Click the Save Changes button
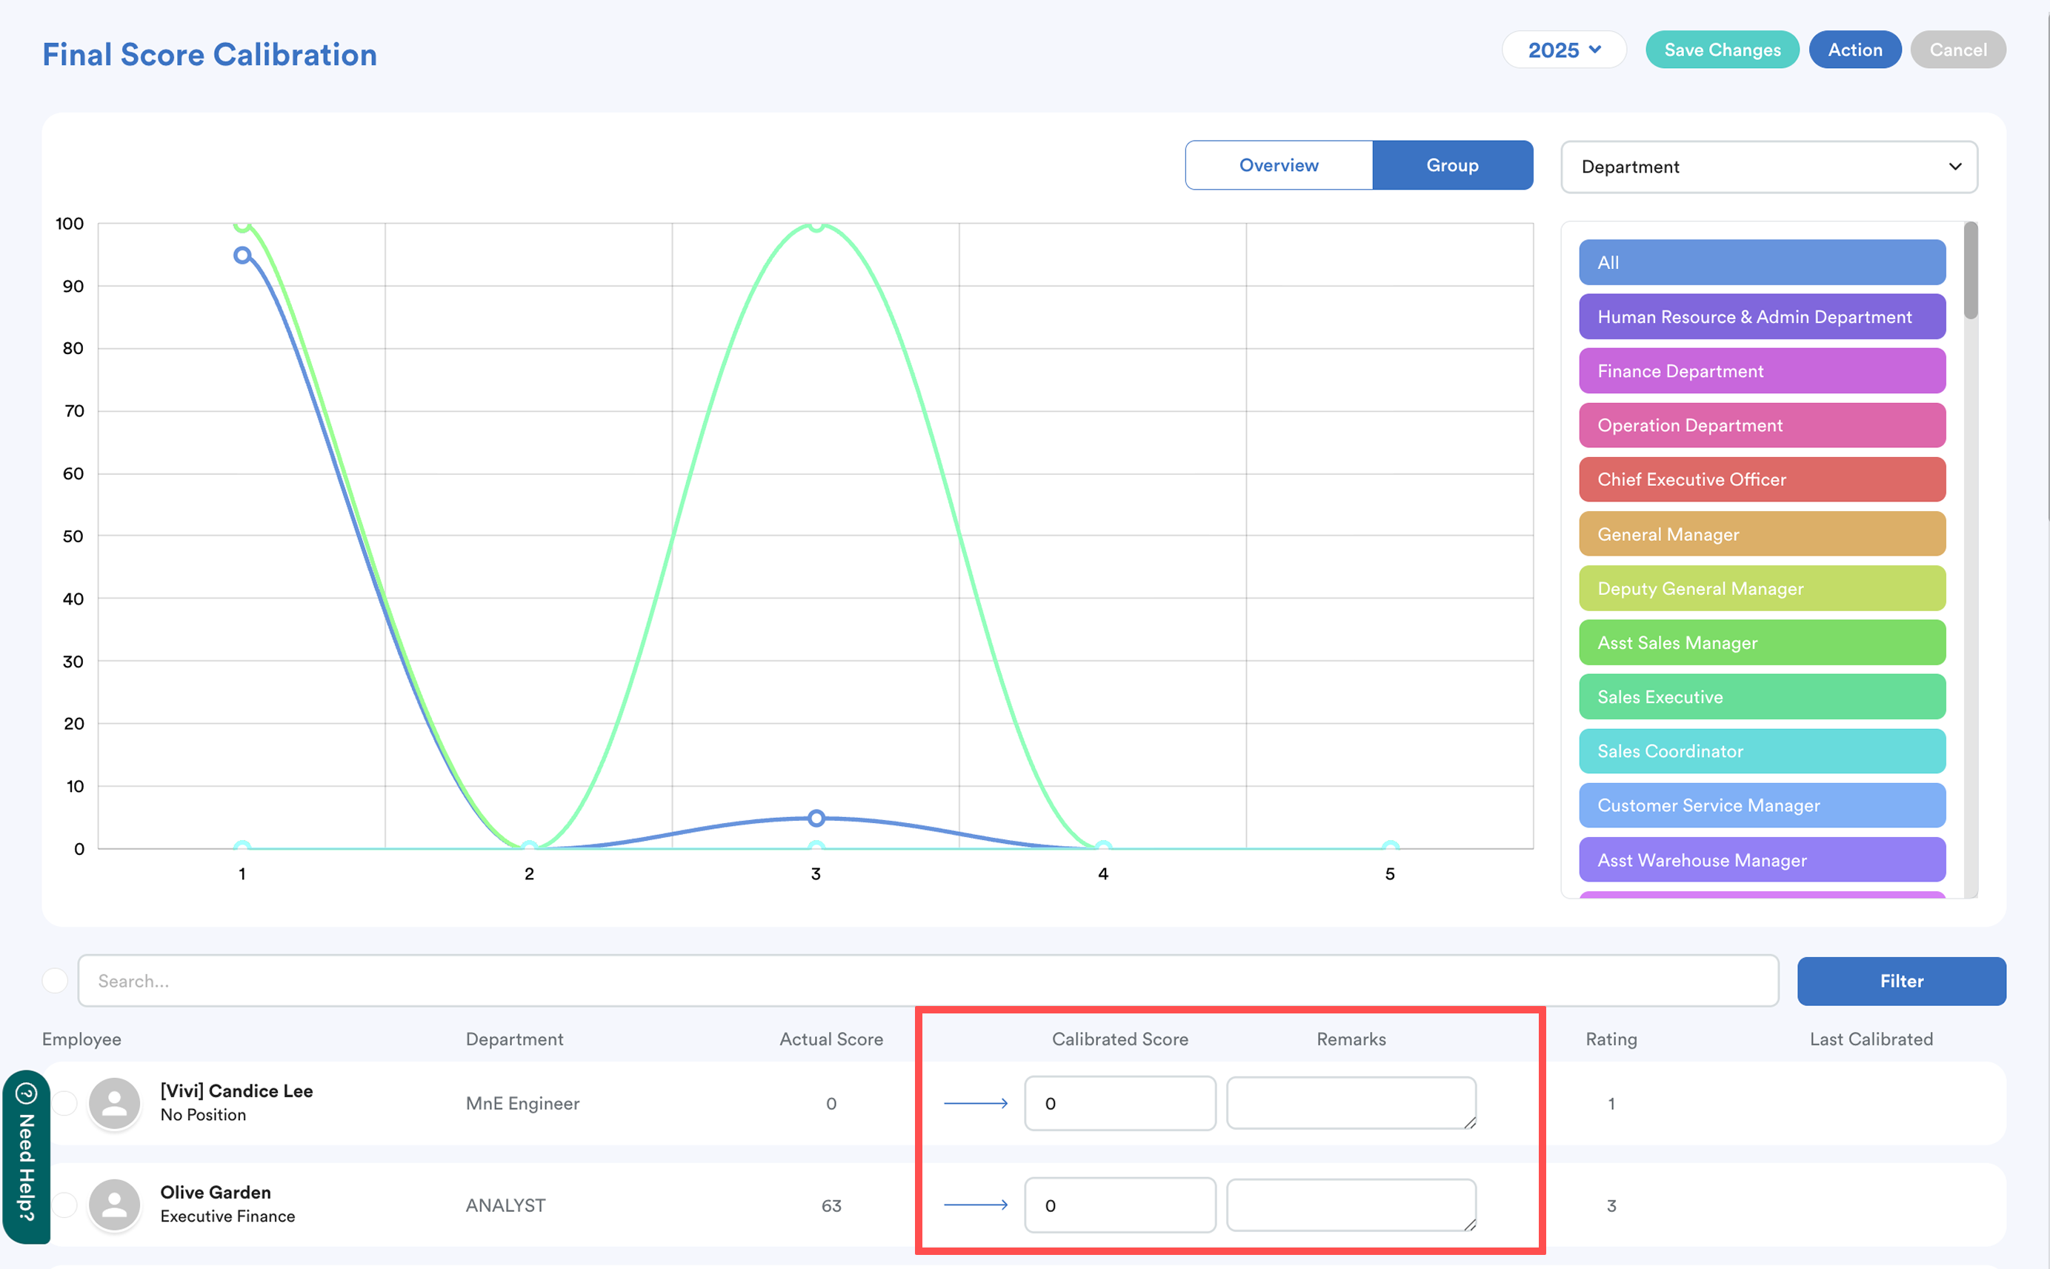 1721,50
